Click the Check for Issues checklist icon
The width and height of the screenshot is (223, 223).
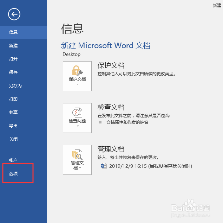pyautogui.click(x=77, y=113)
